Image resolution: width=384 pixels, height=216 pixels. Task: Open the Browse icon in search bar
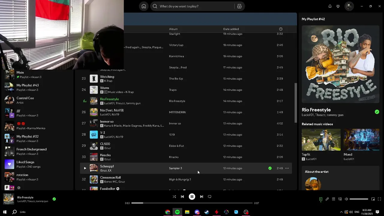click(x=239, y=6)
